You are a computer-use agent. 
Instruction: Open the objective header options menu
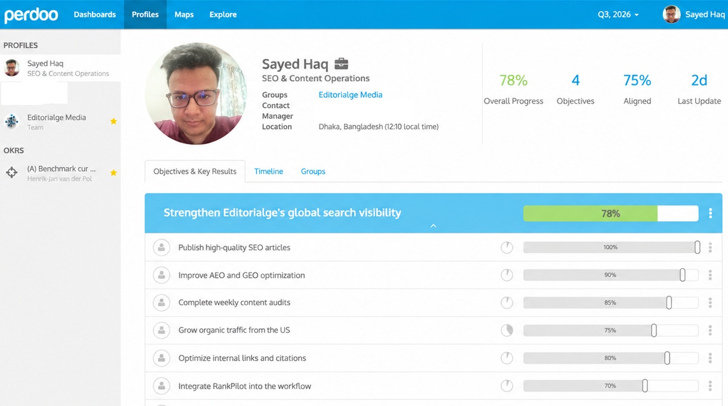coord(710,213)
